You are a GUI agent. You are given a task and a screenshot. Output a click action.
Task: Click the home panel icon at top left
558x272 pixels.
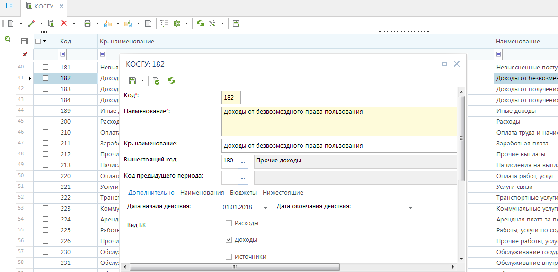10,6
